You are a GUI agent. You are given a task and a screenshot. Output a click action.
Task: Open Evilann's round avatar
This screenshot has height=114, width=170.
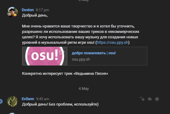[12, 101]
